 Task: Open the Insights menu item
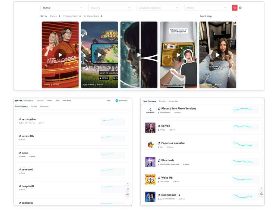[x=50, y=100]
